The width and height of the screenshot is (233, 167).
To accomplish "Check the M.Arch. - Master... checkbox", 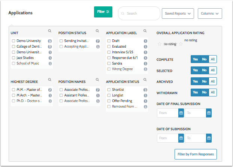I will tap(13, 95).
